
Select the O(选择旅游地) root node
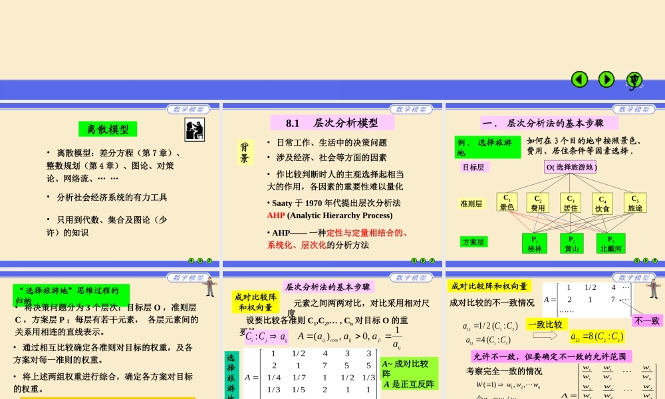[573, 167]
